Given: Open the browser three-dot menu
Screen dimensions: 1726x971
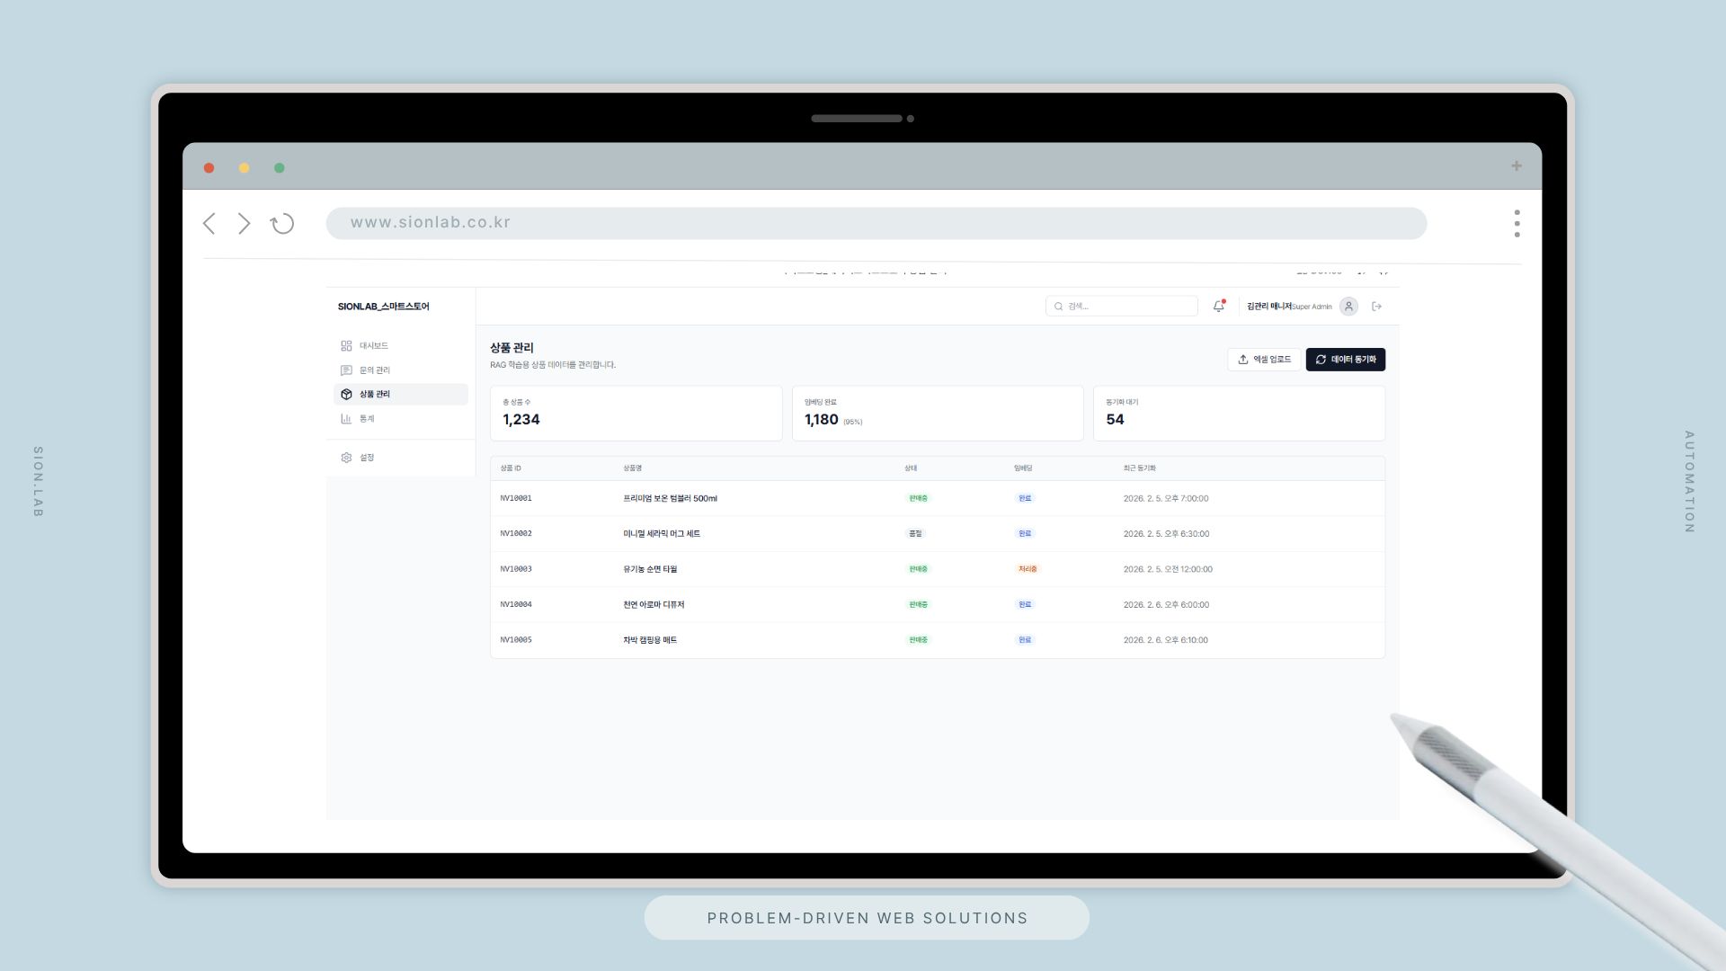Looking at the screenshot, I should pos(1517,224).
